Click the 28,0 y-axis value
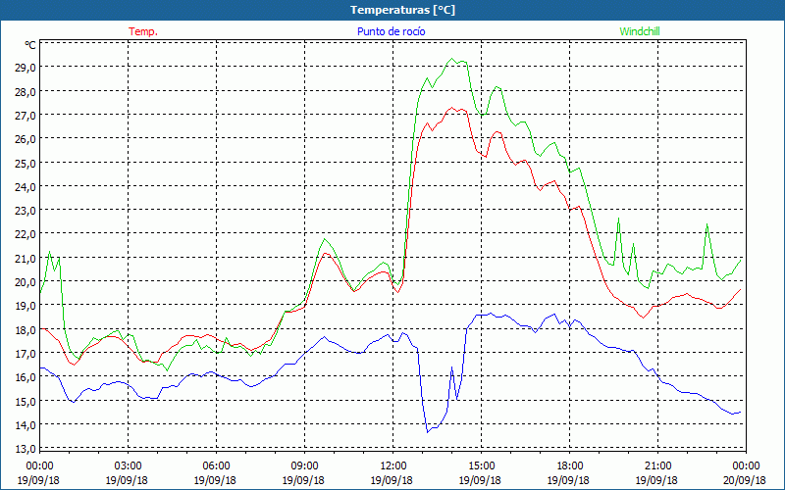The height and width of the screenshot is (490, 785). [x=26, y=91]
